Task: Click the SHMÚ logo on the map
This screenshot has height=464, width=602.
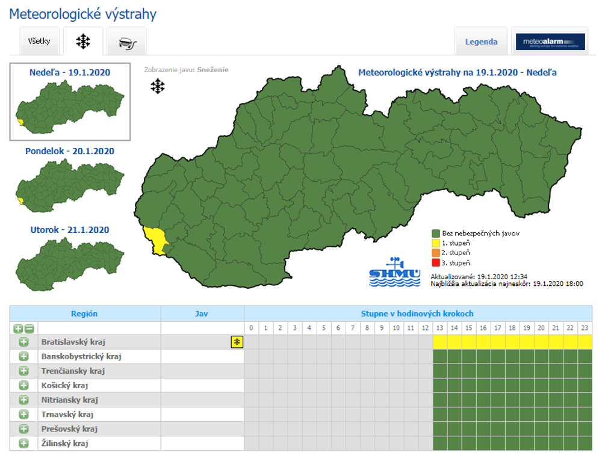Action: [394, 272]
